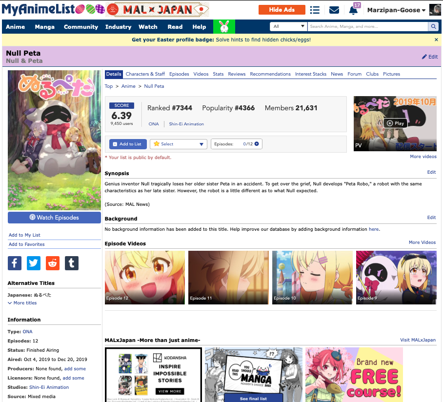This screenshot has height=402, width=443.
Task: Click the MyAnimeList logo
Action: (39, 9)
